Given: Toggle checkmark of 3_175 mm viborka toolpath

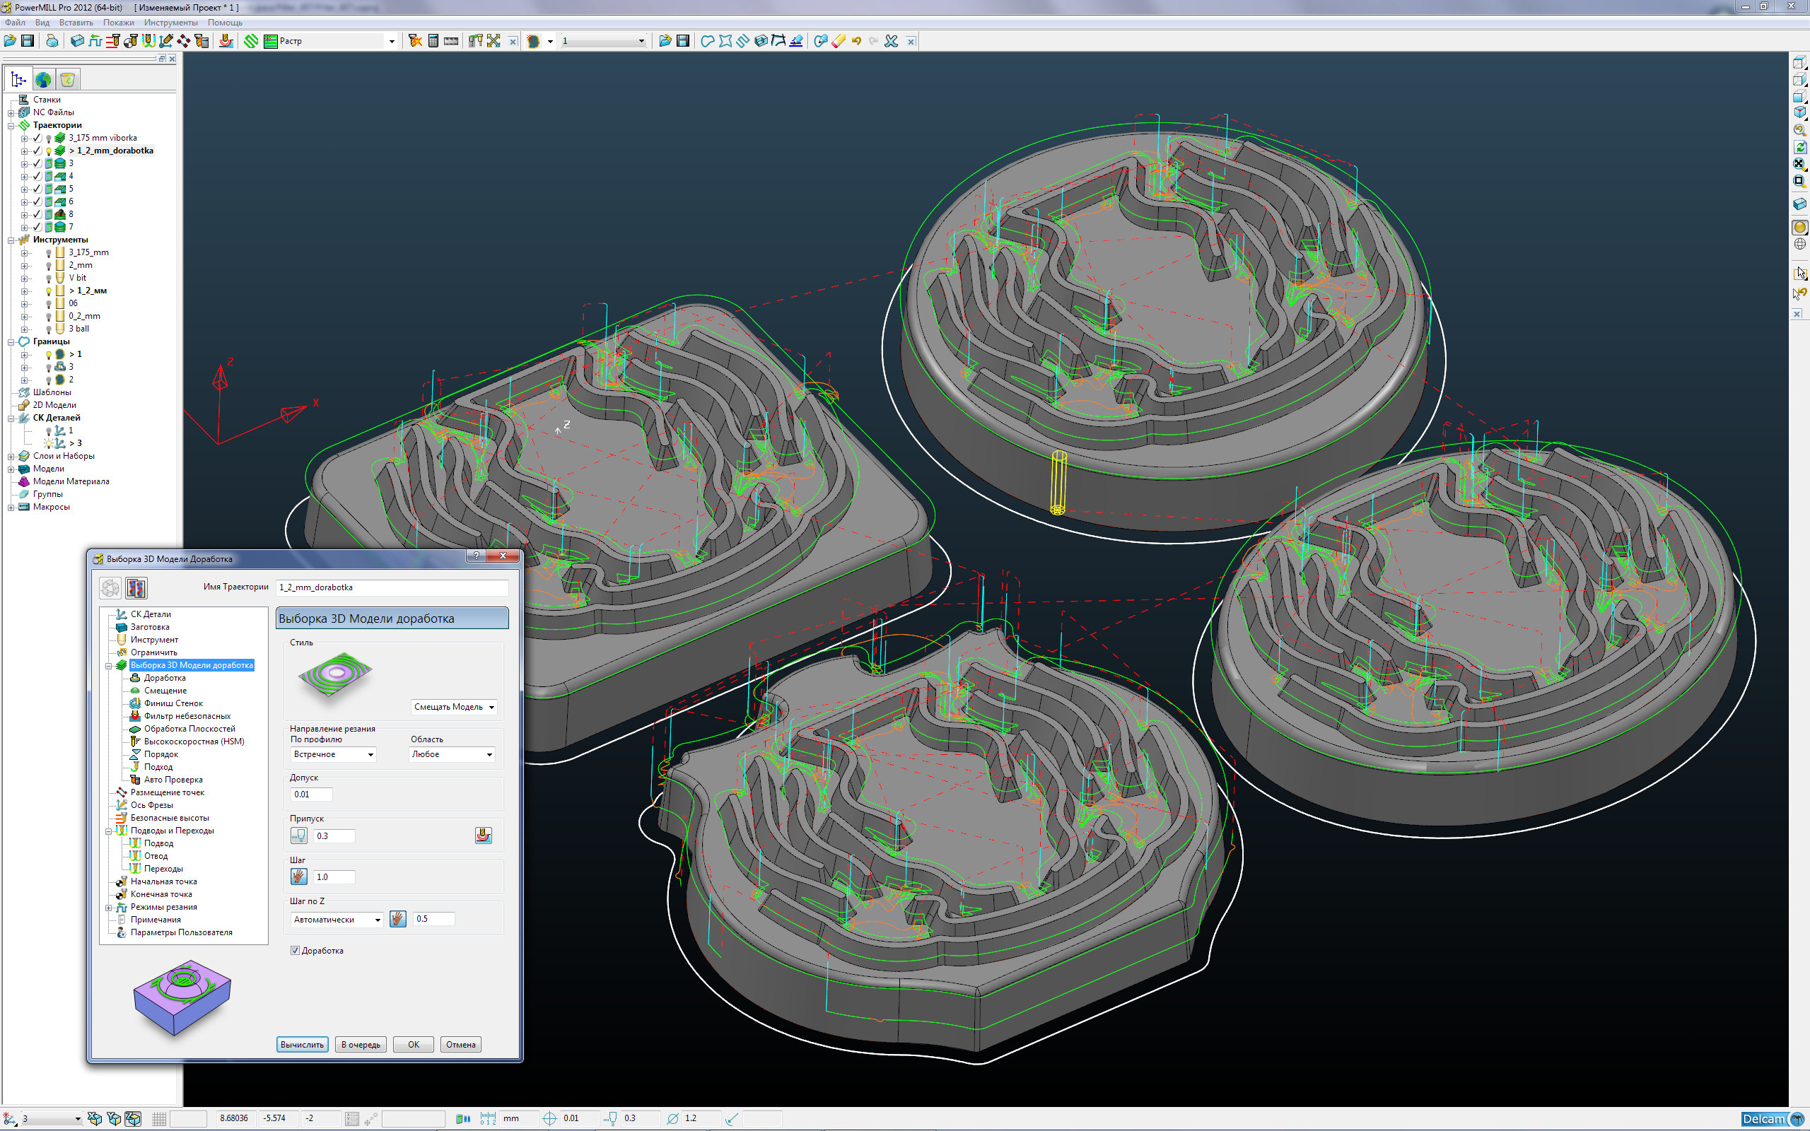Looking at the screenshot, I should point(37,139).
